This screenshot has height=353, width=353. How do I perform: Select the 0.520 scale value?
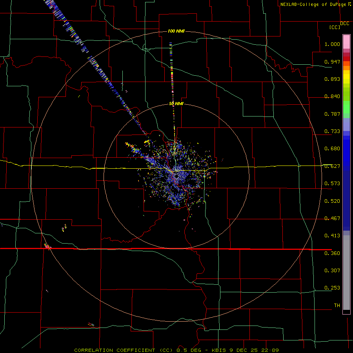tap(332, 201)
